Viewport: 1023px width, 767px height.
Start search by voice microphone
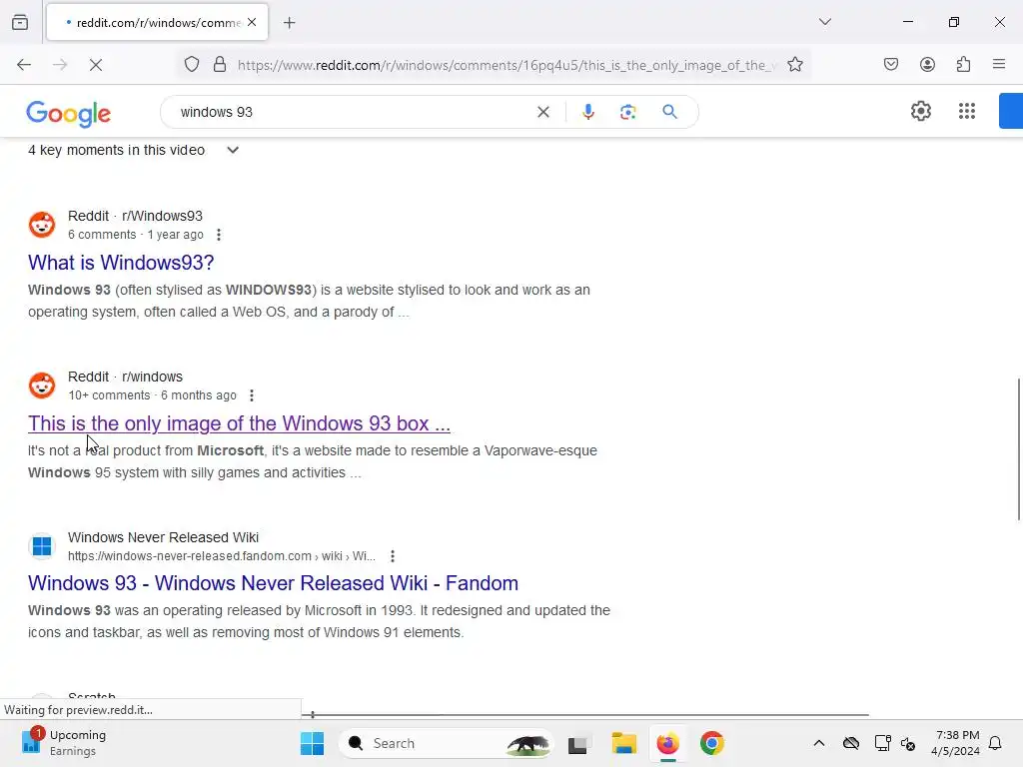point(587,112)
